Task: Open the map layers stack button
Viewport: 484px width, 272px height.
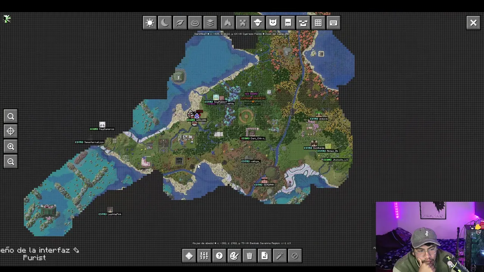Action: point(210,23)
